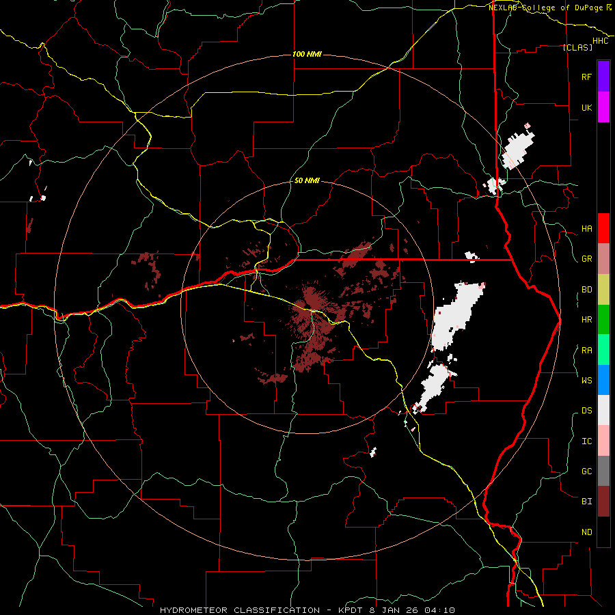Click the 'HA' legend label
Viewport: 615px width, 615px height.
586,228
